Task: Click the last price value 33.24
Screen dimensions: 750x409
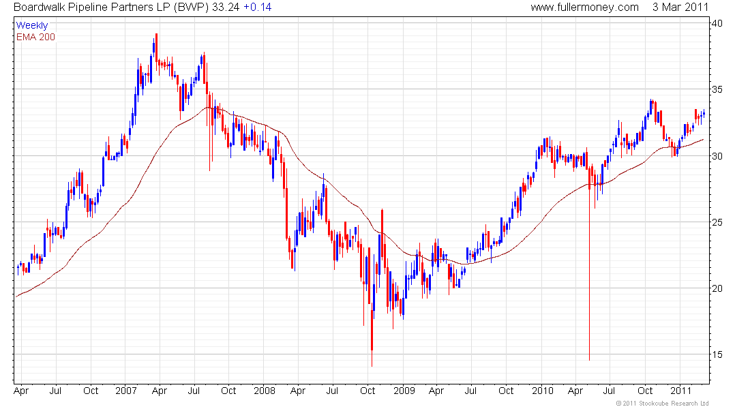Action: pyautogui.click(x=226, y=7)
